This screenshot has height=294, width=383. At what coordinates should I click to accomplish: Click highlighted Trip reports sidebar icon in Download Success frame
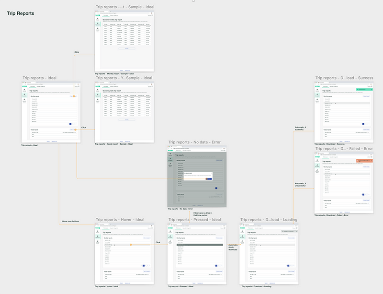[317, 95]
